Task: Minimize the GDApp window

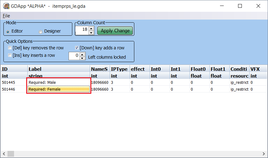Action: [222, 6]
